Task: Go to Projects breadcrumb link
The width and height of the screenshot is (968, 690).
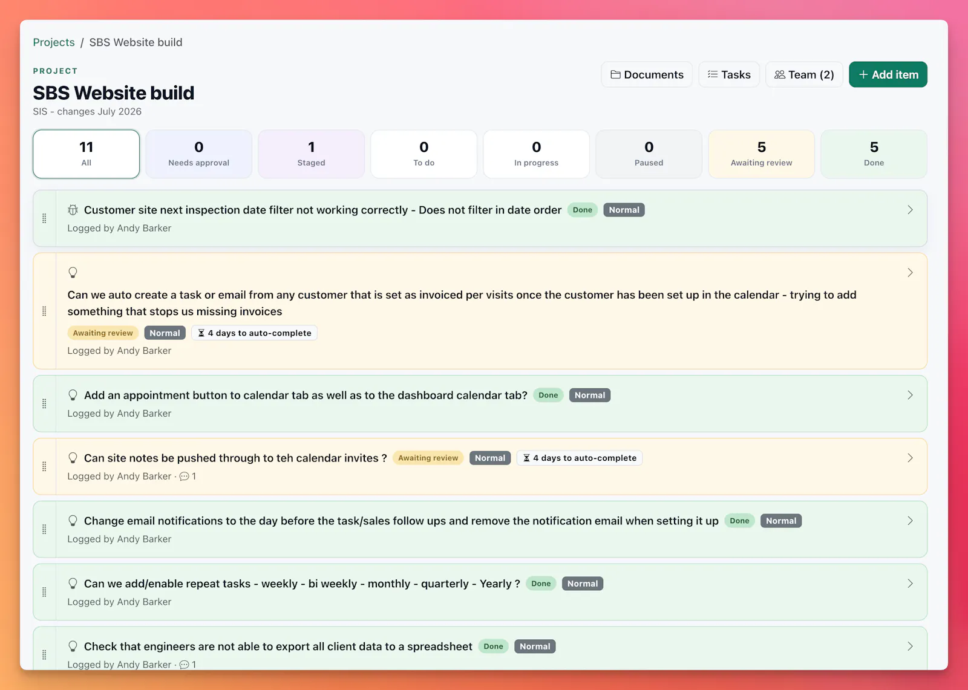Action: coord(54,42)
